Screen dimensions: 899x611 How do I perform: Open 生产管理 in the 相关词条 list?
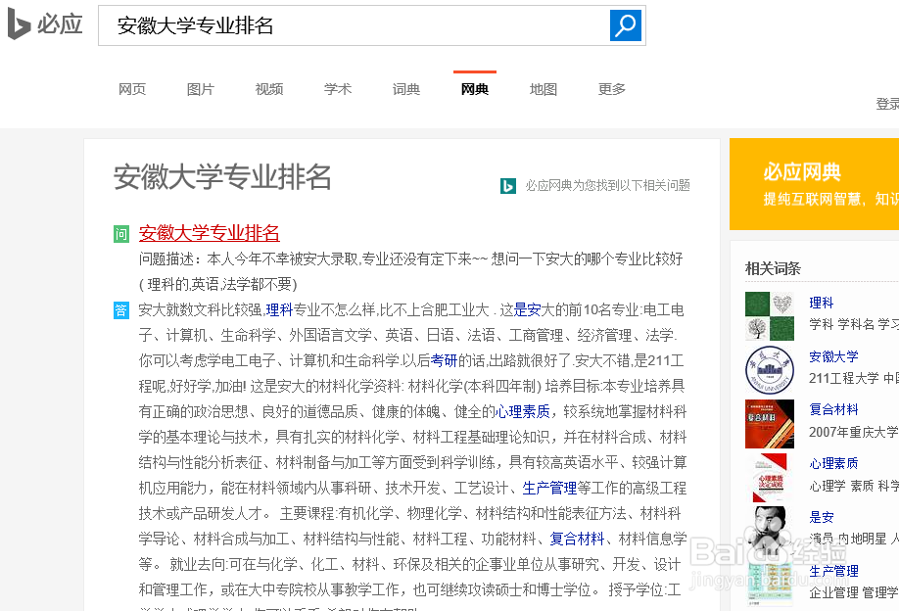(833, 572)
